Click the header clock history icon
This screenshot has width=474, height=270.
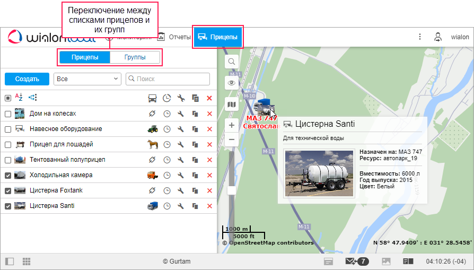pyautogui.click(x=166, y=98)
